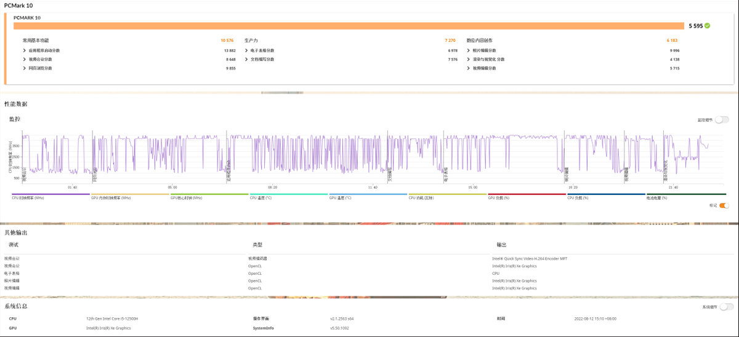
Task: Toggle the orange 标记 markers switch
Action: click(724, 205)
